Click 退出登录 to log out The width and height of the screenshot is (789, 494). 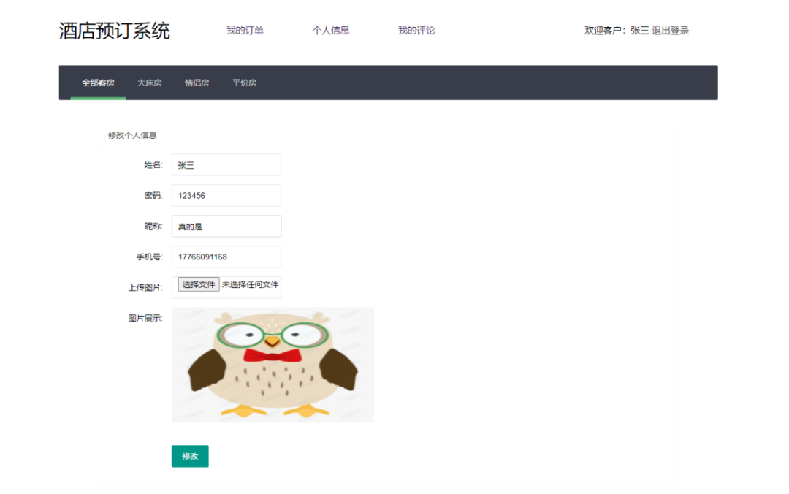click(670, 30)
